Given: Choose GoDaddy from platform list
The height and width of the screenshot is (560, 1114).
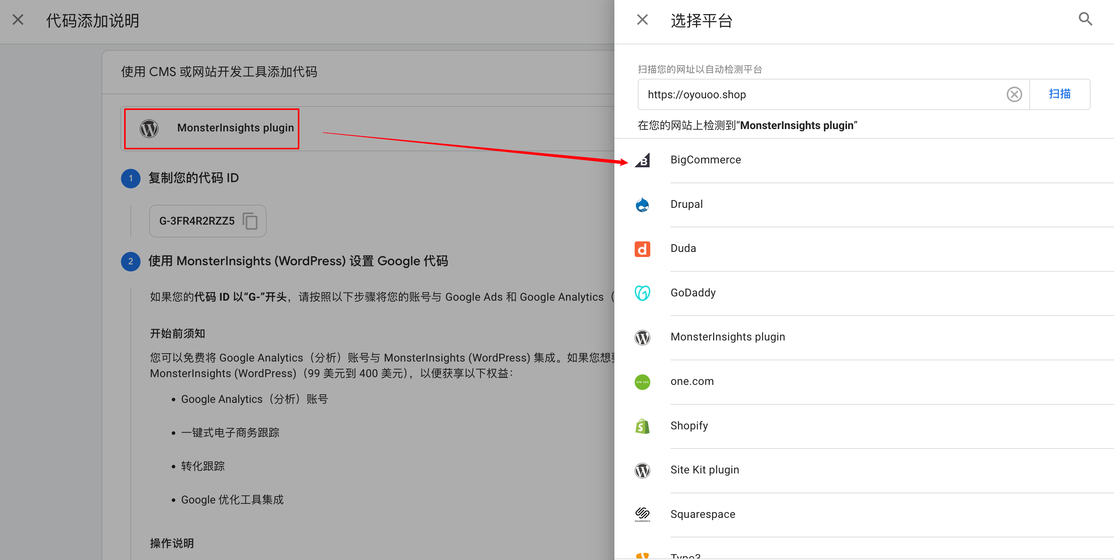Looking at the screenshot, I should tap(693, 293).
